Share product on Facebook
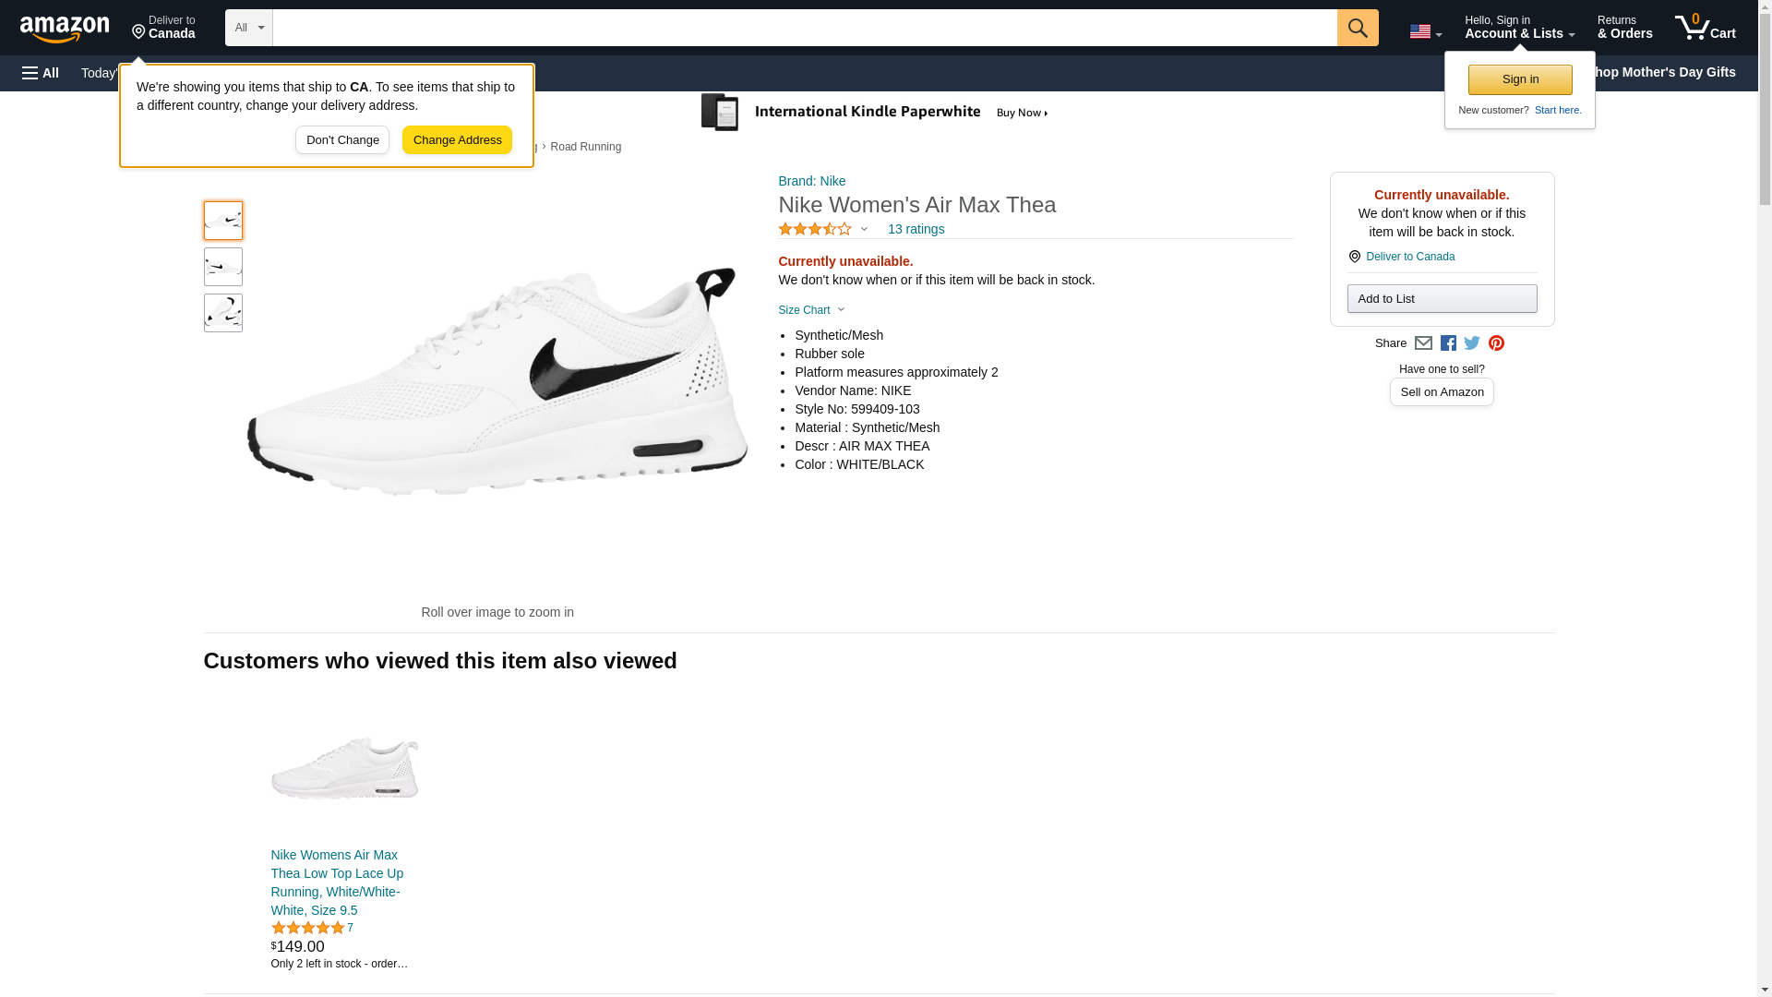 pyautogui.click(x=1448, y=343)
